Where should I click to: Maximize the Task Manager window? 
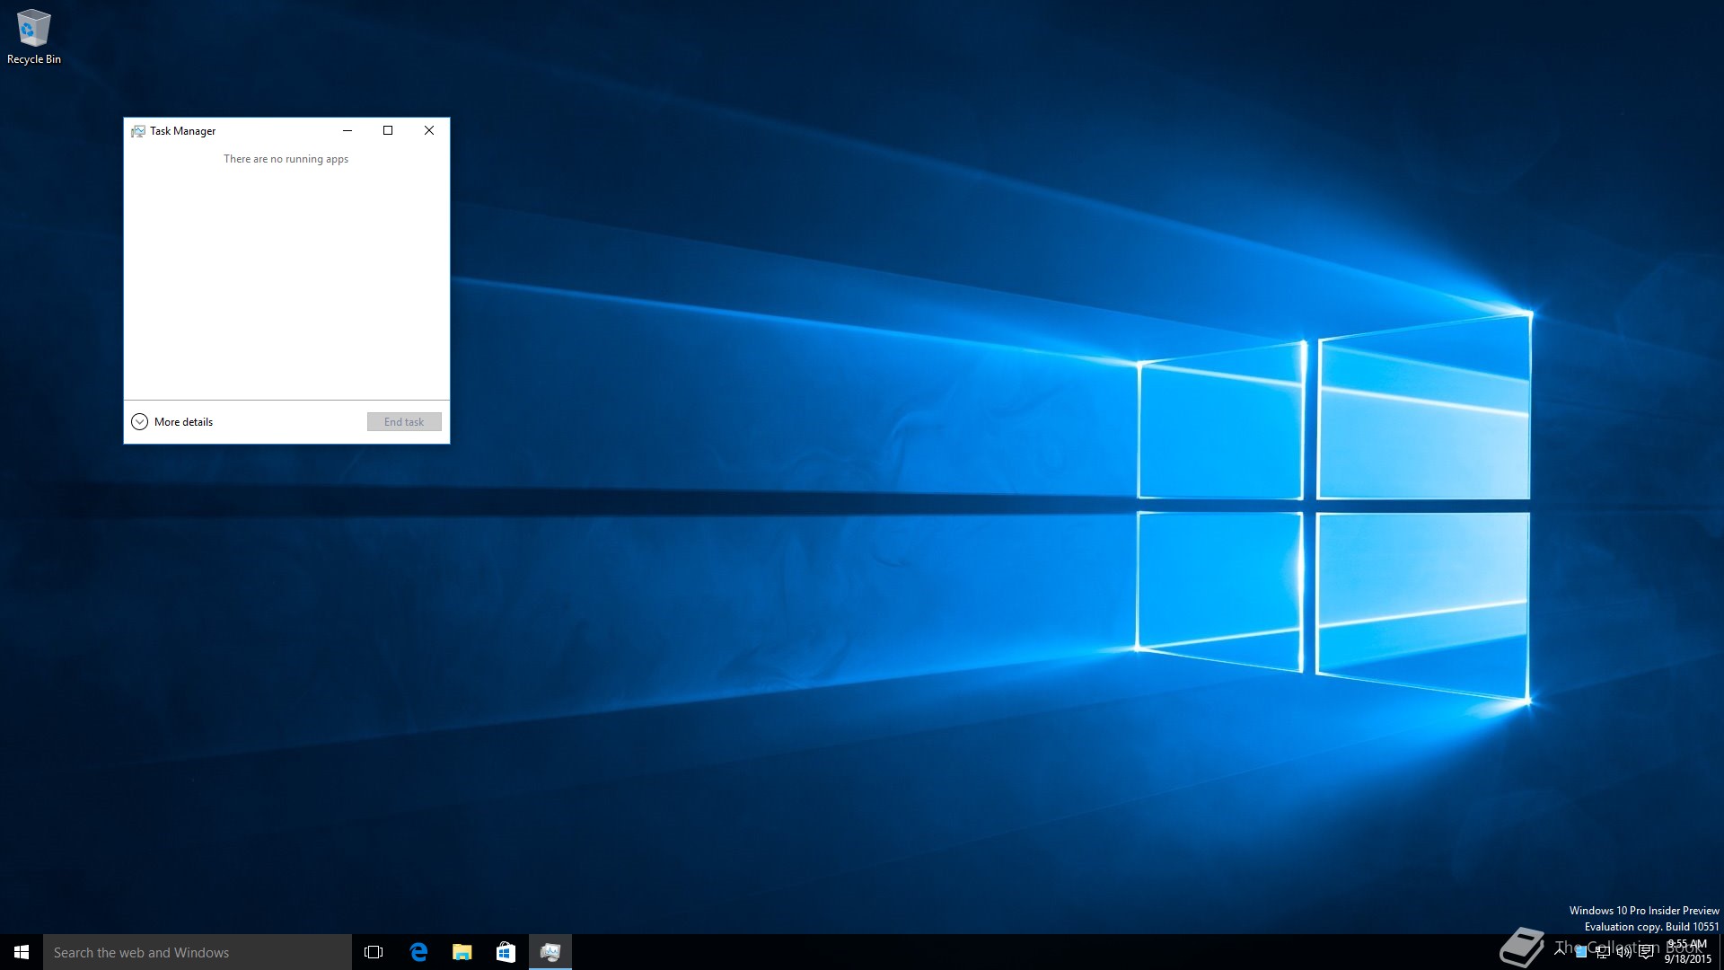tap(388, 130)
